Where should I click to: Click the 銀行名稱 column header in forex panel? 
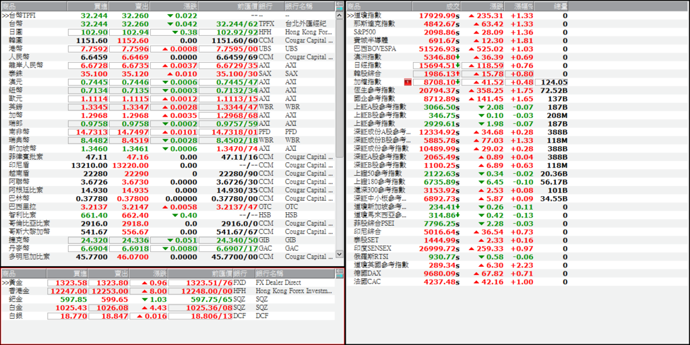coord(309,7)
